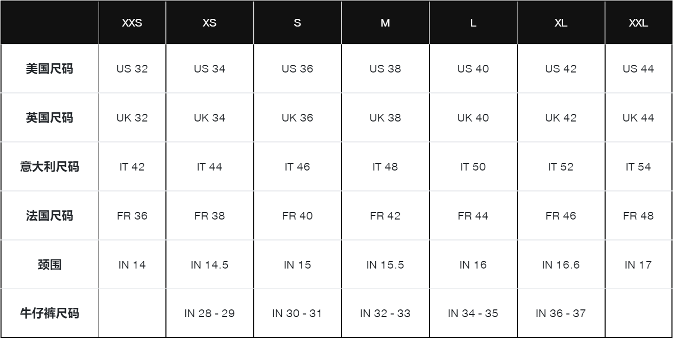Click the 意大利尺码 row header
Screen dimensions: 673x339
(49, 167)
